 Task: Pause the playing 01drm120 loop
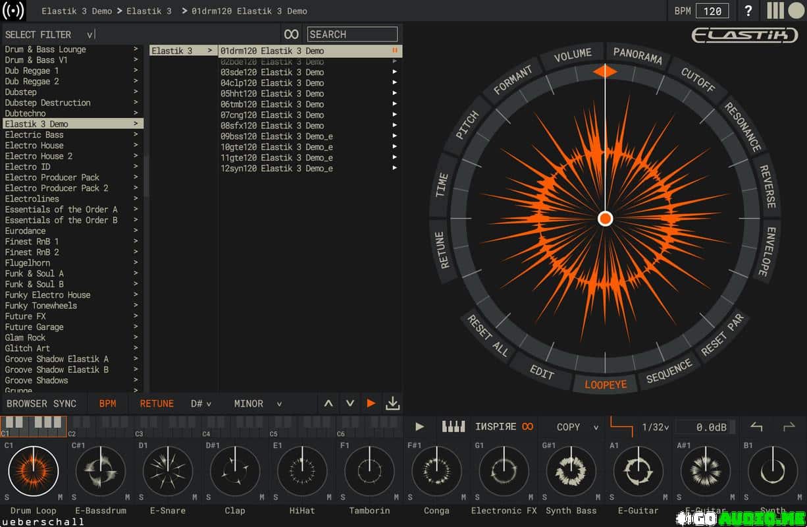[x=395, y=51]
